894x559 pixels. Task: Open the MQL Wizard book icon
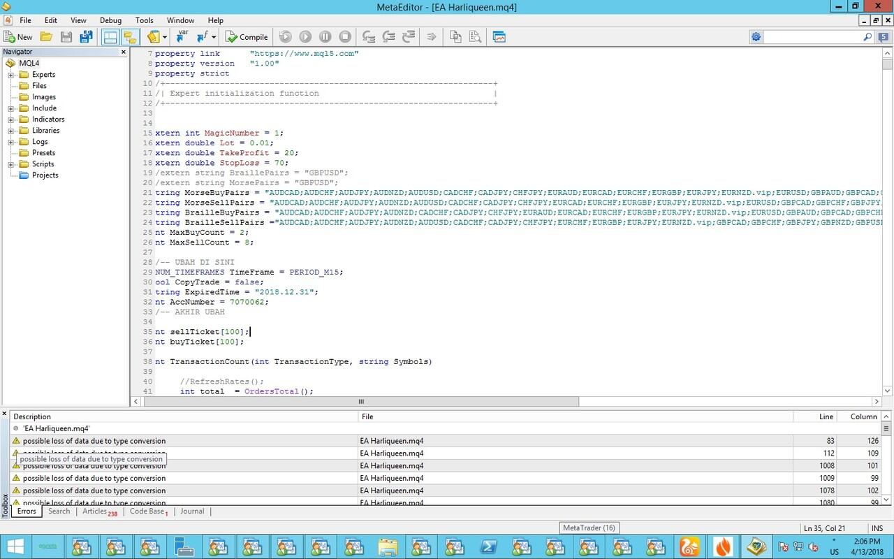click(152, 37)
